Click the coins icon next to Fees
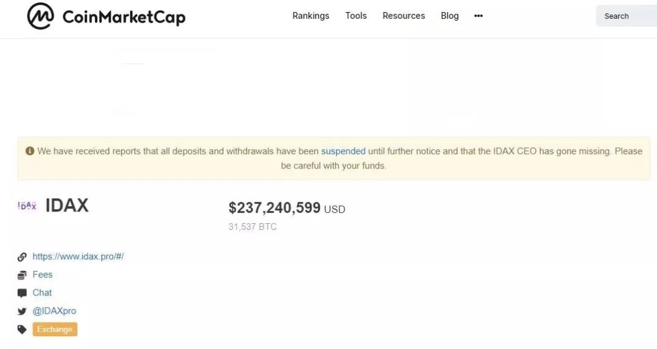This screenshot has height=349, width=657. click(x=23, y=275)
